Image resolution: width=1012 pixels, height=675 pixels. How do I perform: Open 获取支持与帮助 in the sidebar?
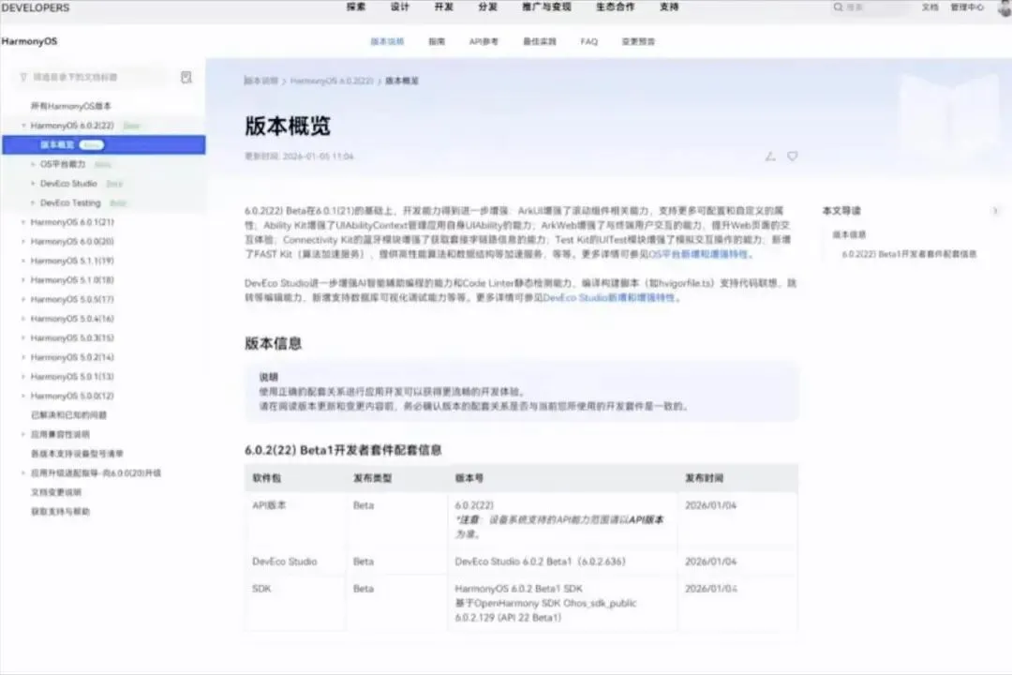[x=60, y=512]
